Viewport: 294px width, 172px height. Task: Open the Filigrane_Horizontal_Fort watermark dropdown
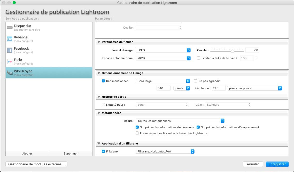(x=165, y=152)
